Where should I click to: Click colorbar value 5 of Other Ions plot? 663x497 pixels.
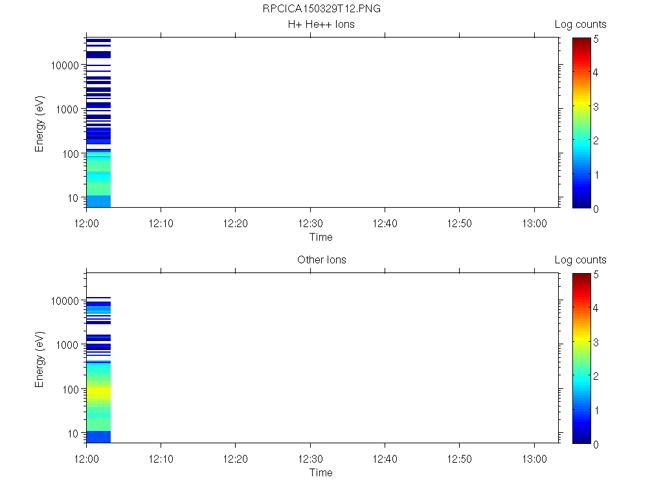tap(596, 274)
